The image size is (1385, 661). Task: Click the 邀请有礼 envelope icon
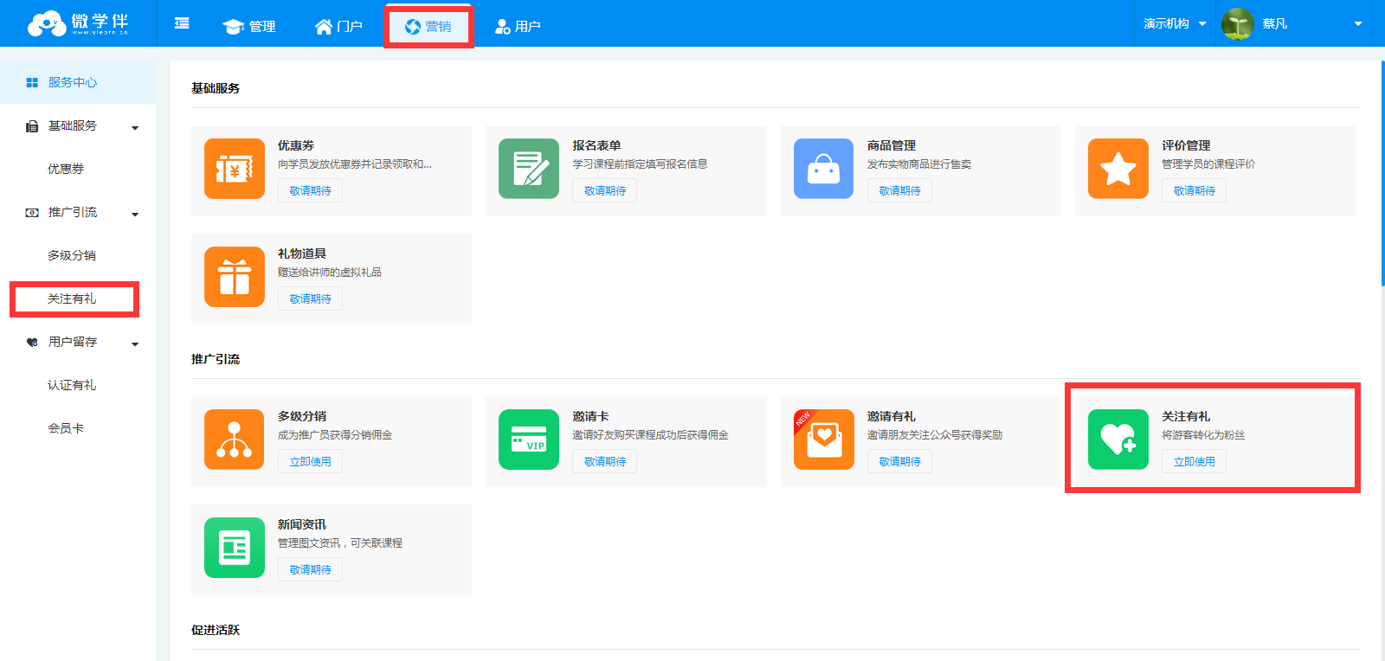[824, 440]
